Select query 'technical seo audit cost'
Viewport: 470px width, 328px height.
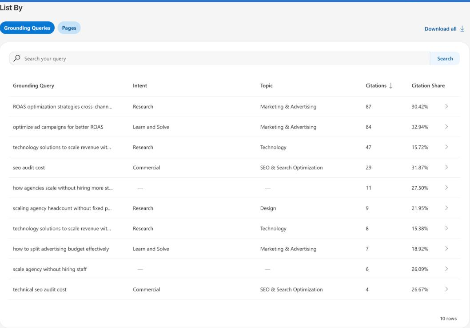point(40,289)
